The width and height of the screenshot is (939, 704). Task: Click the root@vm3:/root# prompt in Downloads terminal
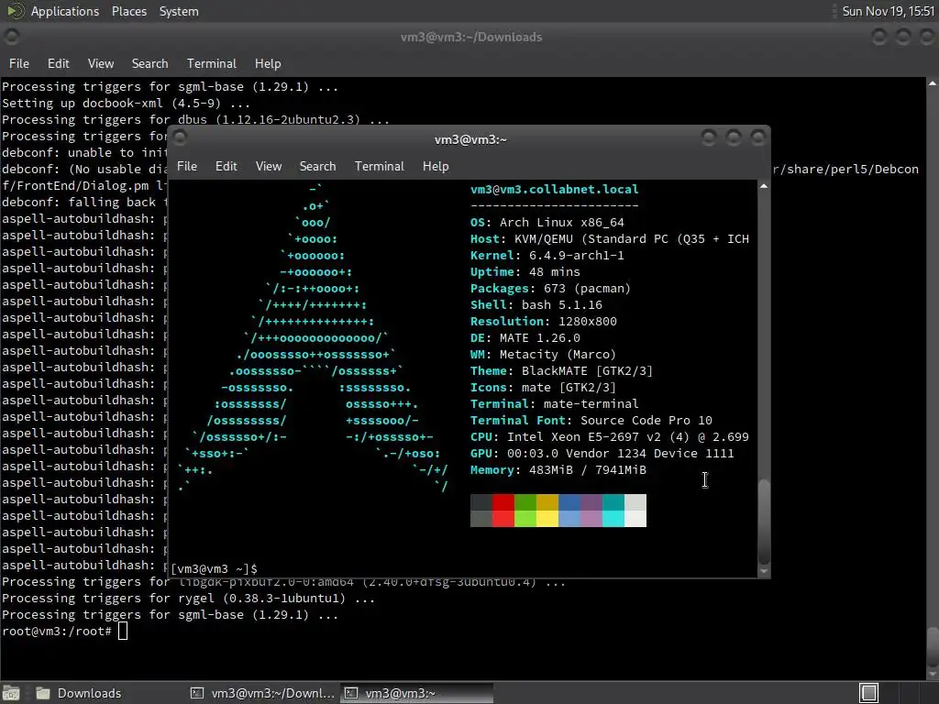coord(57,631)
